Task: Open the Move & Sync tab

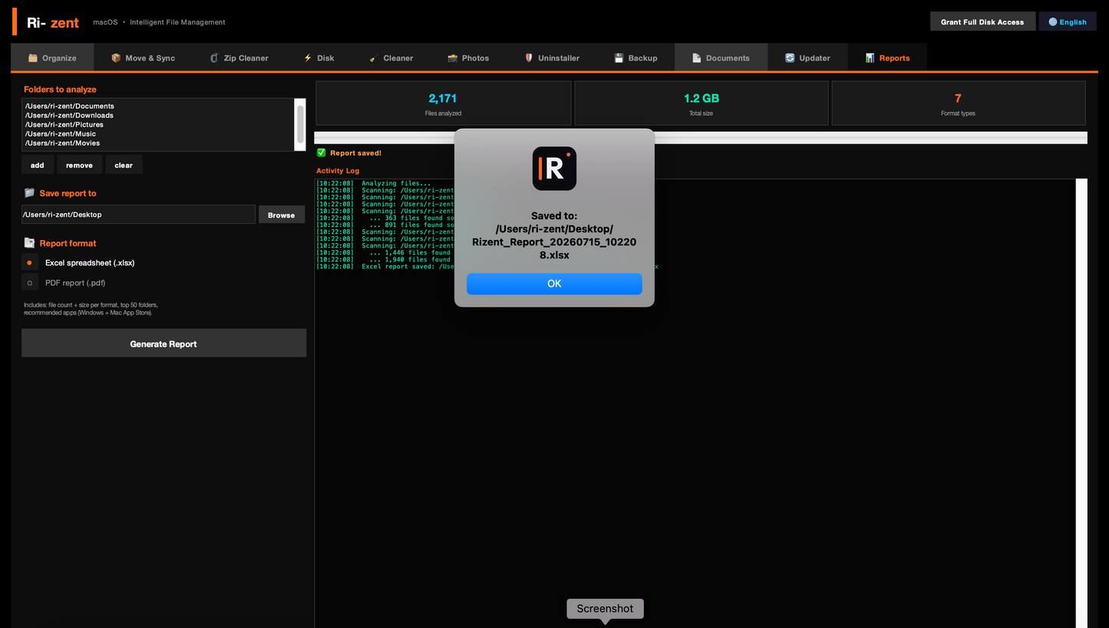Action: (x=143, y=58)
